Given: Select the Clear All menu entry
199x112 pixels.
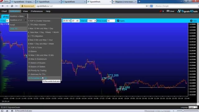Looking at the screenshot, I should pyautogui.click(x=18, y=29).
